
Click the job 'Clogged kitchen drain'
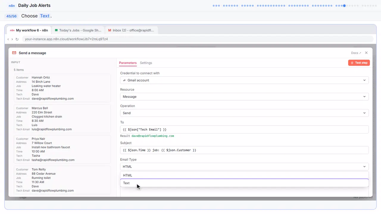[47, 117]
